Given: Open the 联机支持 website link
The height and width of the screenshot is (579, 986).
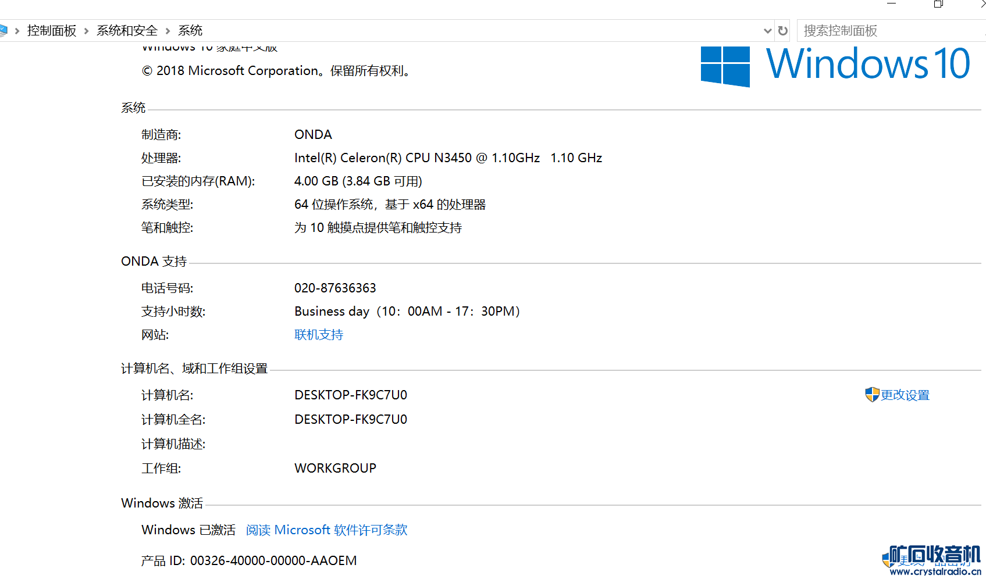Looking at the screenshot, I should [319, 335].
